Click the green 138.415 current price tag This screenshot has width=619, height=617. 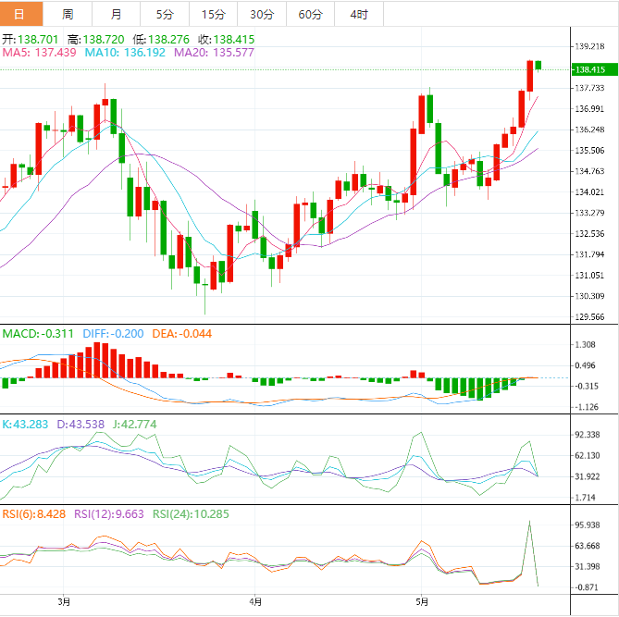pyautogui.click(x=589, y=69)
